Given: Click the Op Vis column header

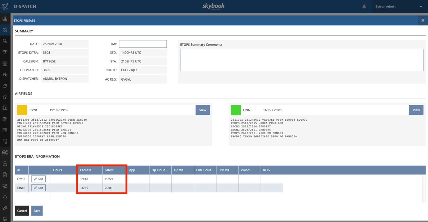Looking at the screenshot, I should 182,170.
